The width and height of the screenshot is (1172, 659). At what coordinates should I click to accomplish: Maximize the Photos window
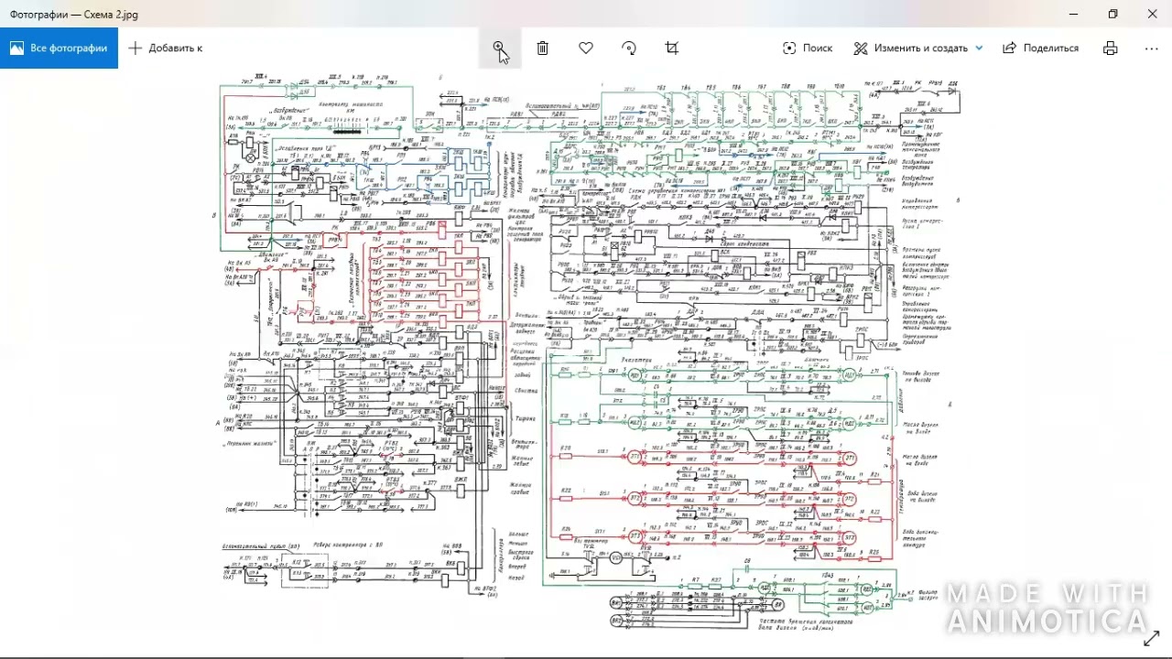(1112, 14)
